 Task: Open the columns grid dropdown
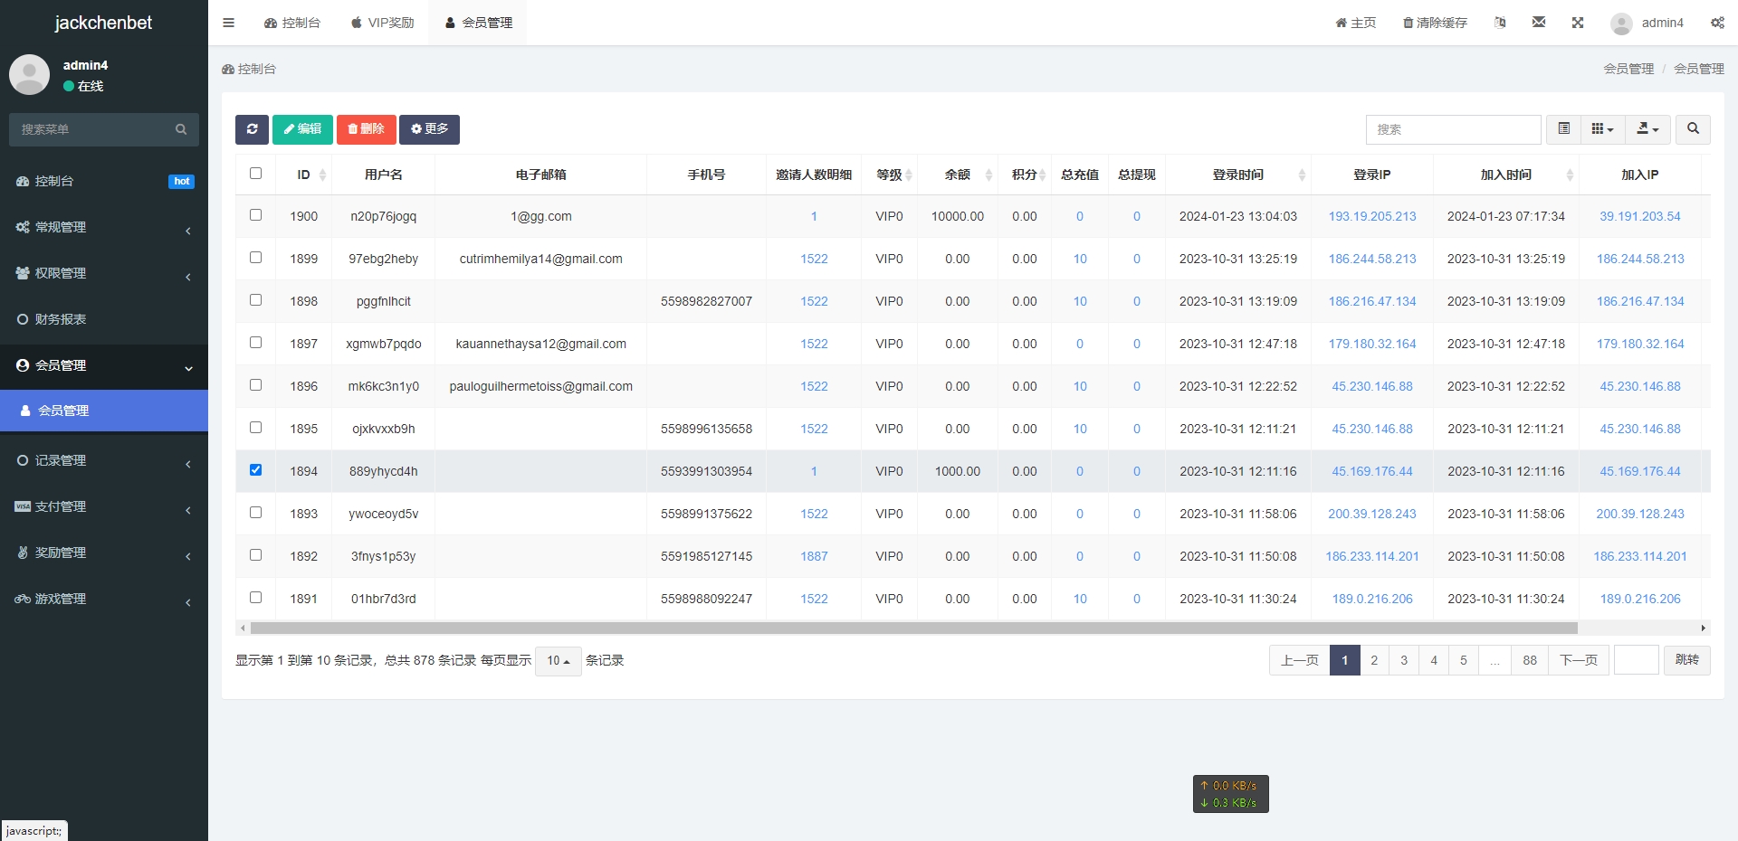click(x=1602, y=129)
